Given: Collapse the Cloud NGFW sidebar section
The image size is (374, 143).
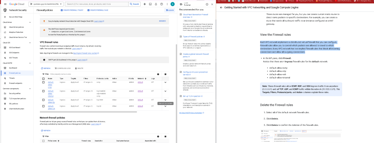Looking at the screenshot, I should pyautogui.click(x=30, y=63).
